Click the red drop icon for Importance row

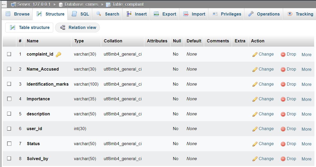(283, 99)
